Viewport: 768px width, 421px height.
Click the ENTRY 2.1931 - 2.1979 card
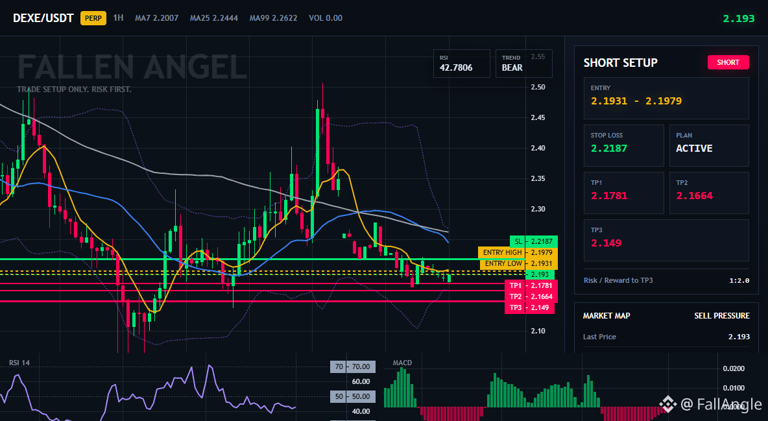(666, 98)
